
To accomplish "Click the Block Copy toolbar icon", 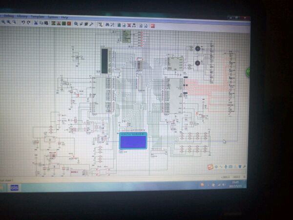I will pos(53,23).
